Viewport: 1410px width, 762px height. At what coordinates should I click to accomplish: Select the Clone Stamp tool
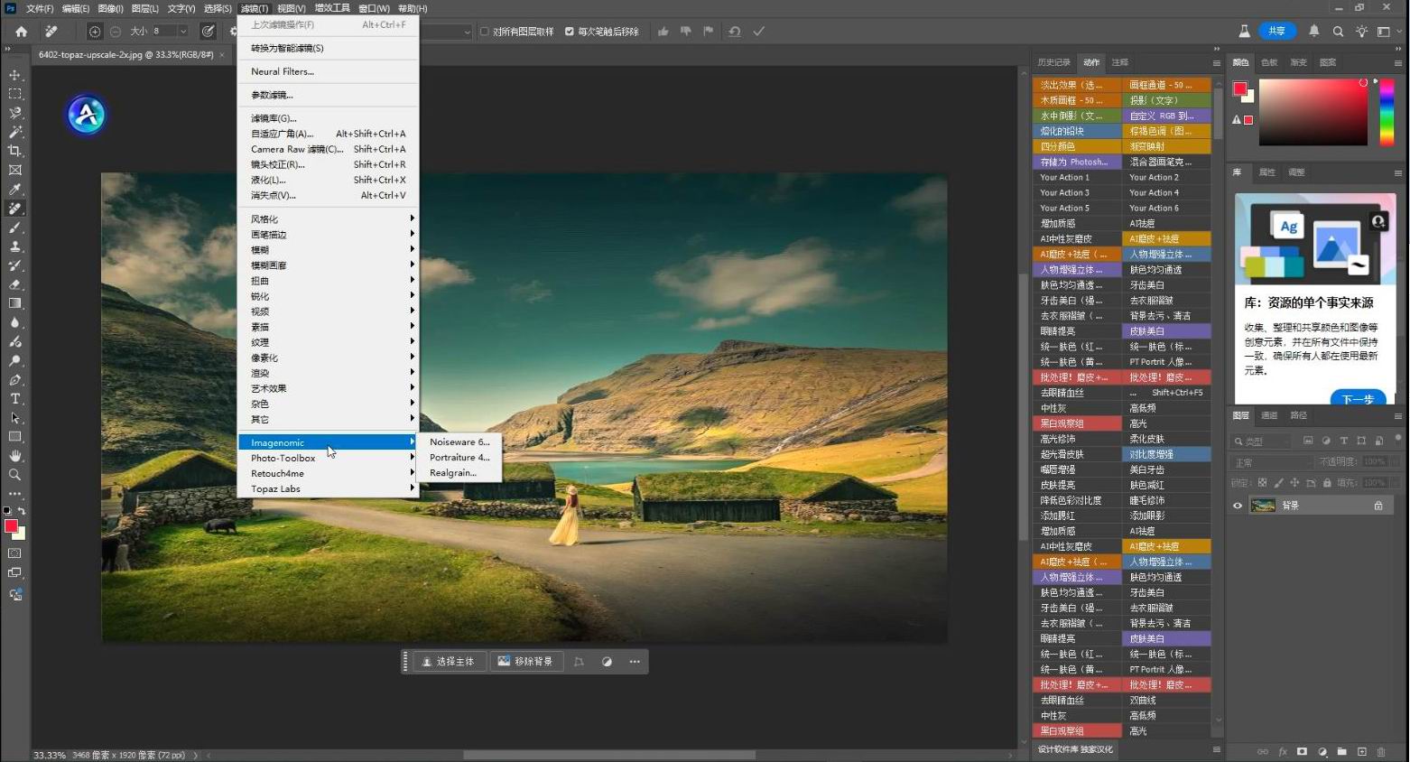click(15, 246)
